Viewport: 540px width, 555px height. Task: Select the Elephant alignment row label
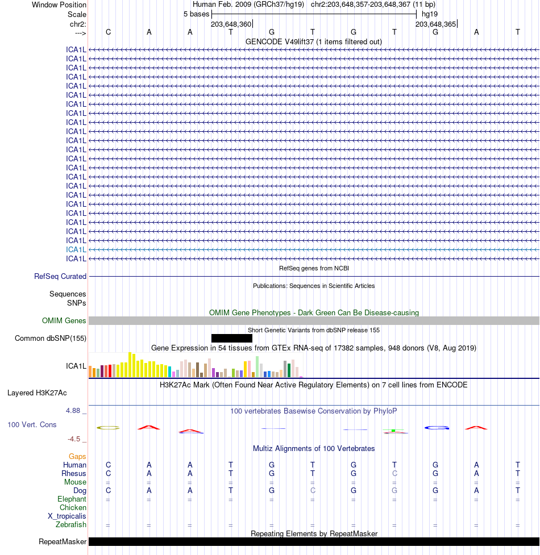click(72, 499)
